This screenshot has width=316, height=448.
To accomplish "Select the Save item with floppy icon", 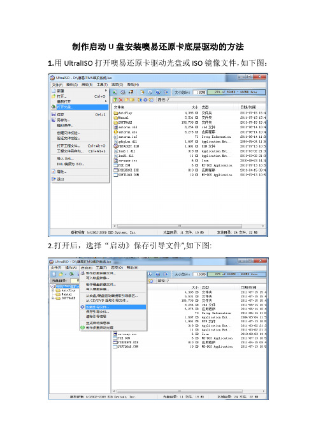I will [x=80, y=114].
